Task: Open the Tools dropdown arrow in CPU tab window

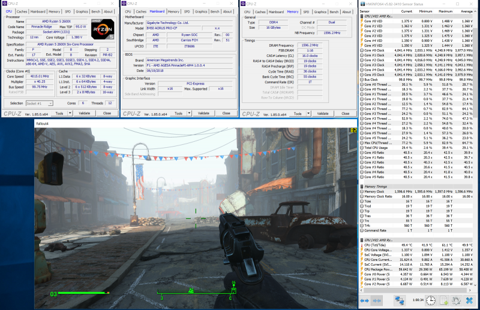Action: [x=70, y=113]
